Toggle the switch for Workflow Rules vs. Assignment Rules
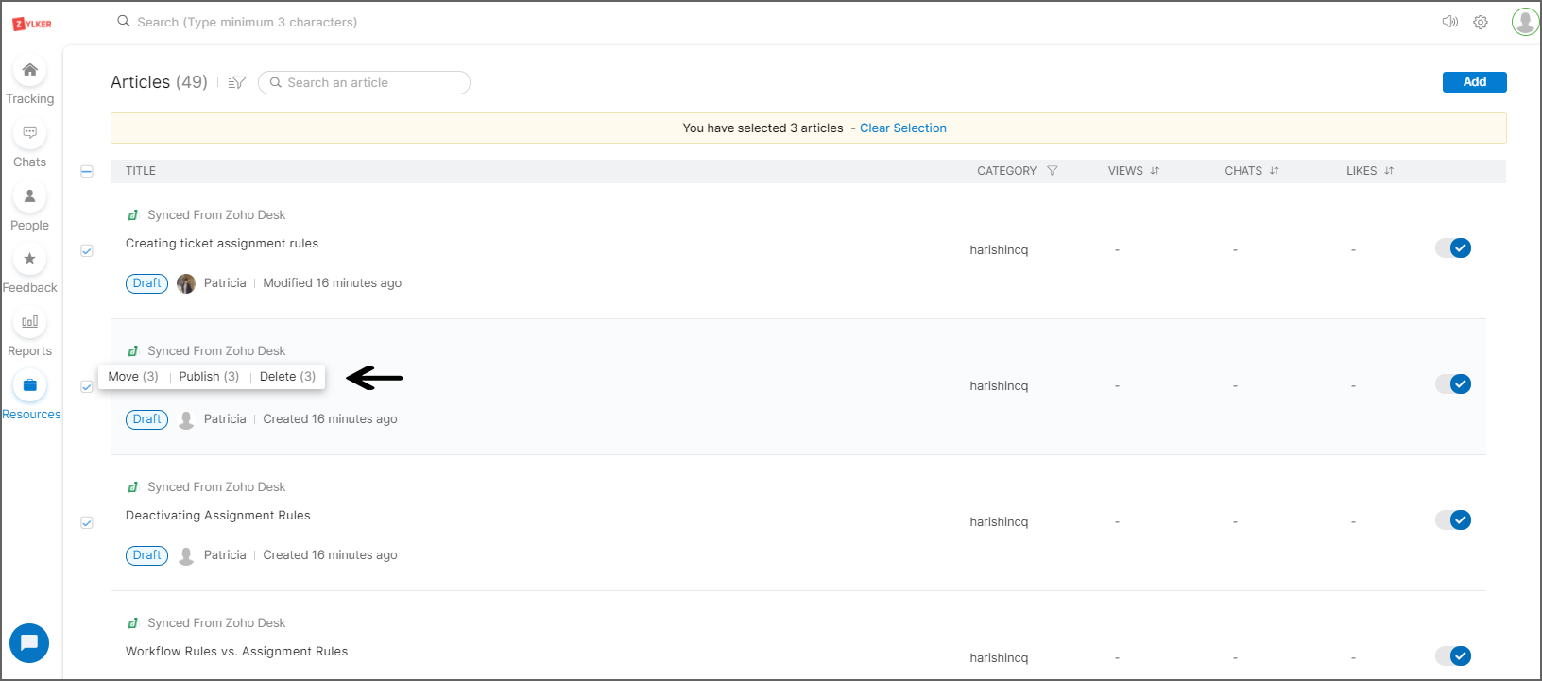The height and width of the screenshot is (681, 1542). [x=1453, y=656]
